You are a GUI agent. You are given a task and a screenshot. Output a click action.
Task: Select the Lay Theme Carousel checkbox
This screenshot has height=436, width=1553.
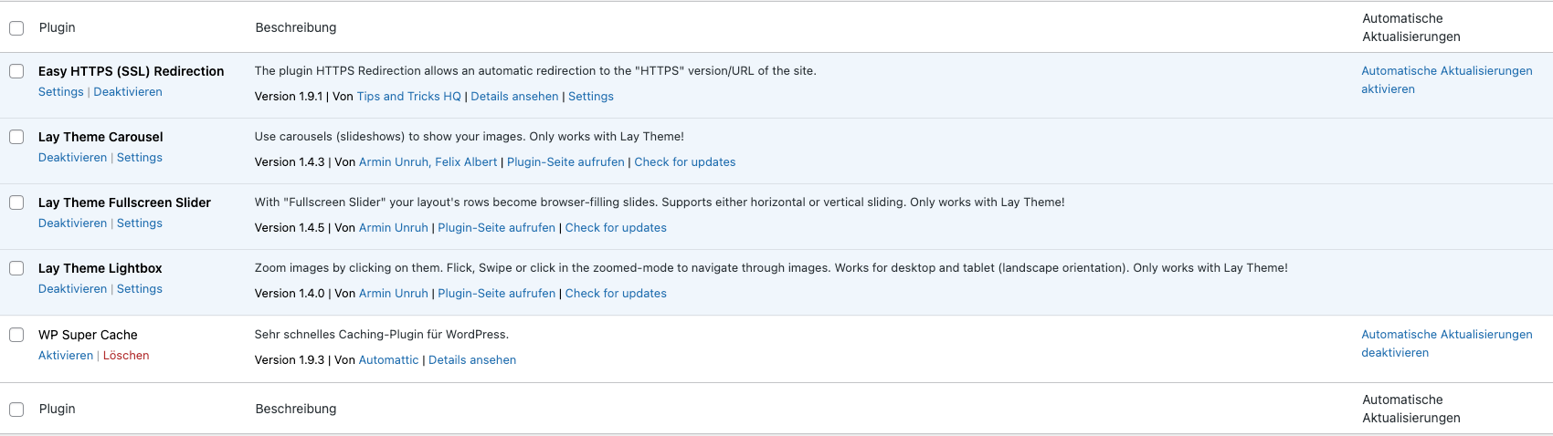coord(16,137)
